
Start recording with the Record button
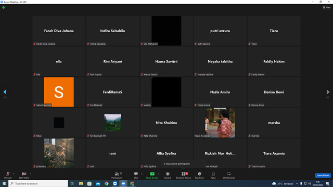point(168,175)
